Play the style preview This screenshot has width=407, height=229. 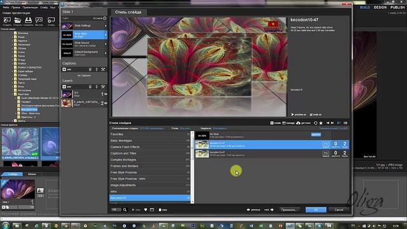136,209
